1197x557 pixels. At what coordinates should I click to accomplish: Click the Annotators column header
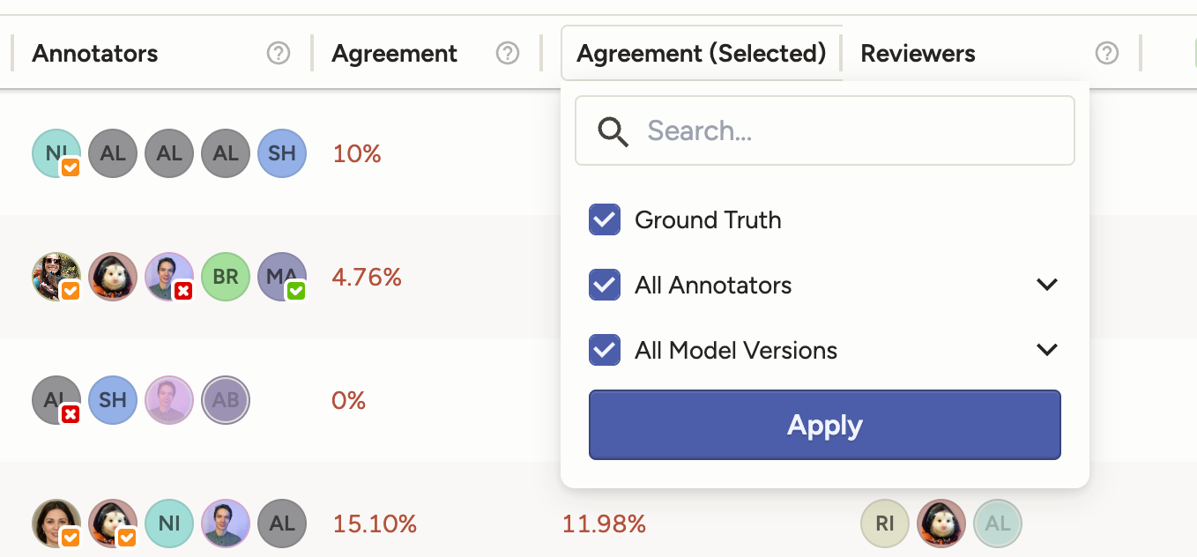(x=95, y=54)
